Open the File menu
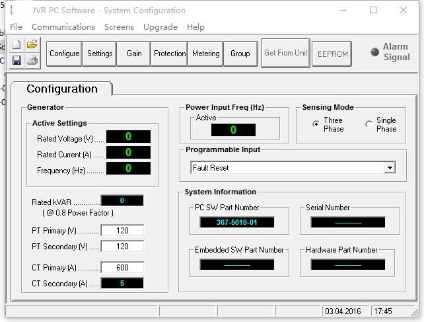 point(17,27)
